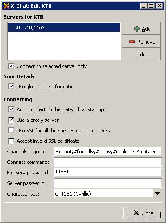Maximize the Edit KTB window
Viewport: 166px width, 223px height.
(x=151, y=6)
